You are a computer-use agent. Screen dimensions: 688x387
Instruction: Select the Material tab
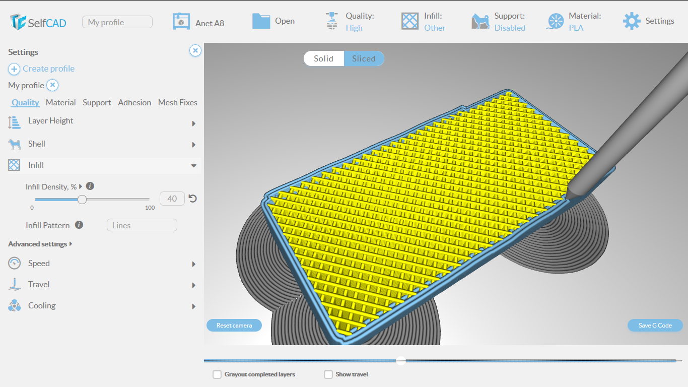[x=61, y=102]
